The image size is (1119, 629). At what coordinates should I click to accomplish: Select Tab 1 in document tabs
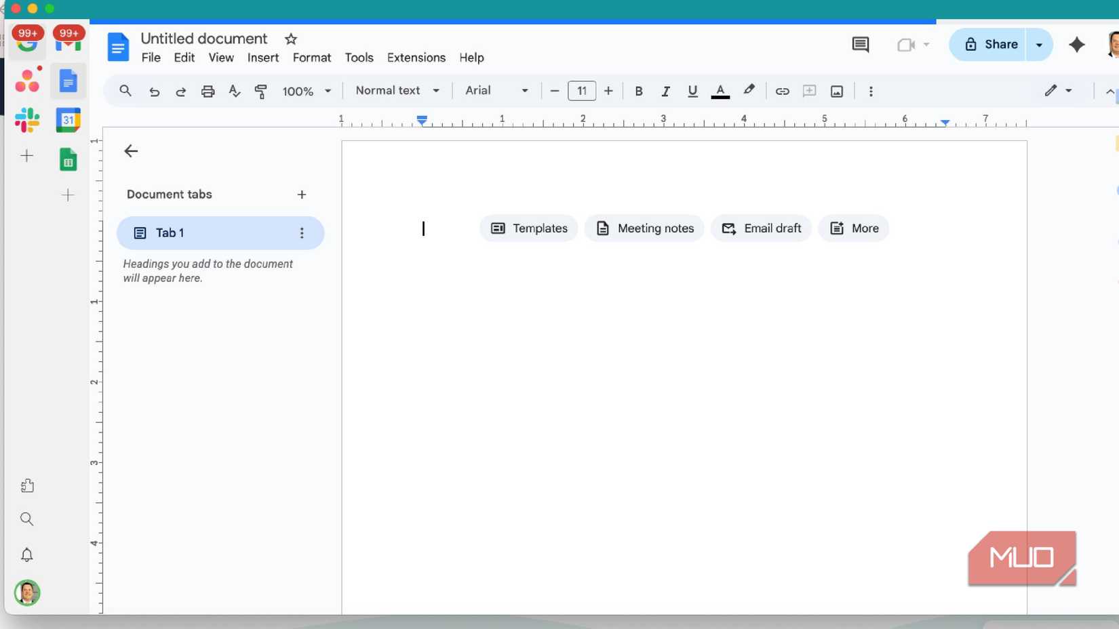220,233
